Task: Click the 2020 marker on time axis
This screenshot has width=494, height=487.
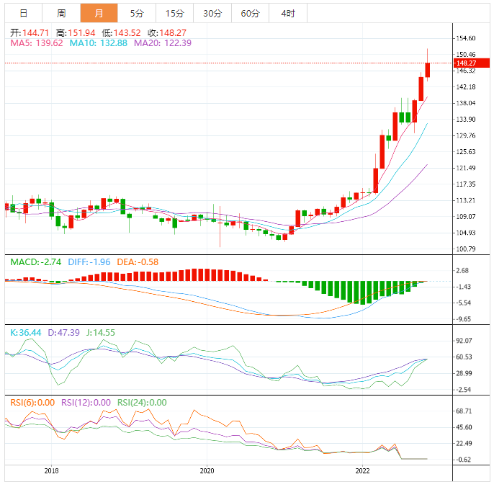Action: 207,471
